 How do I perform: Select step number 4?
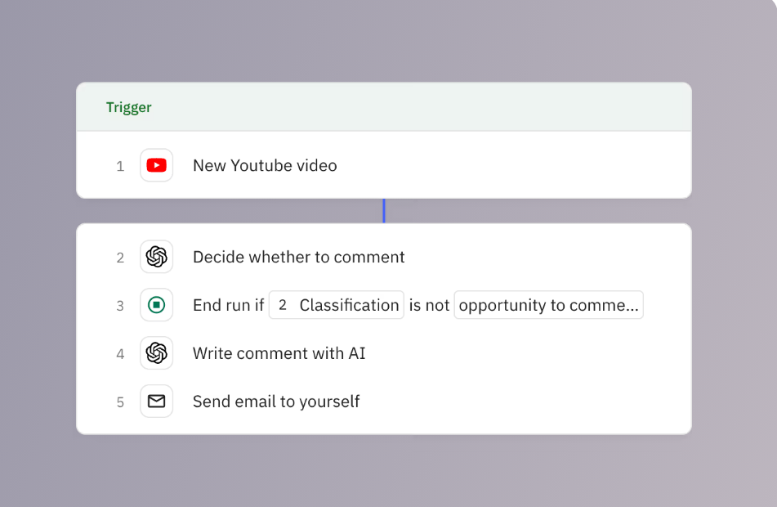click(120, 354)
